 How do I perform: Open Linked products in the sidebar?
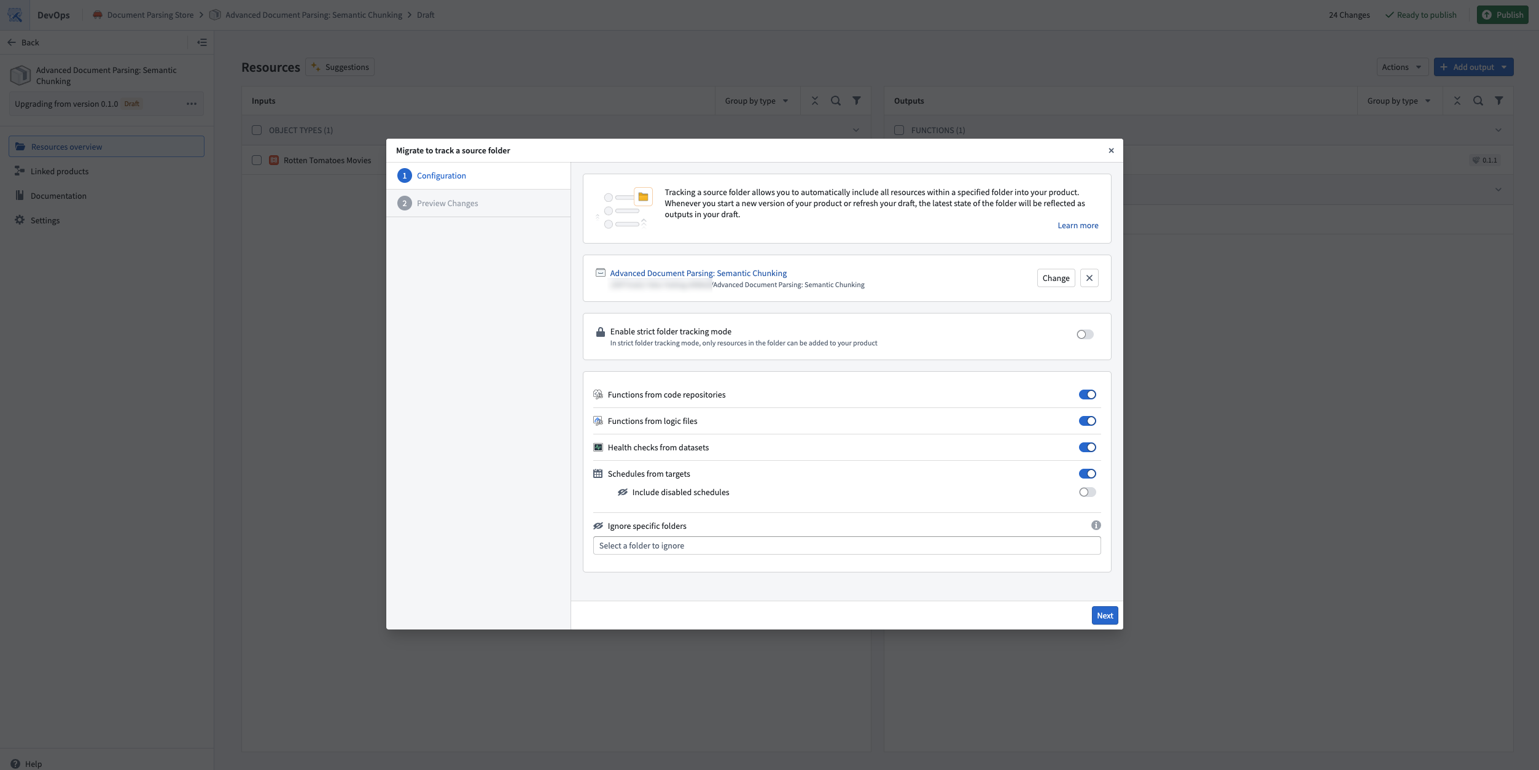(59, 171)
